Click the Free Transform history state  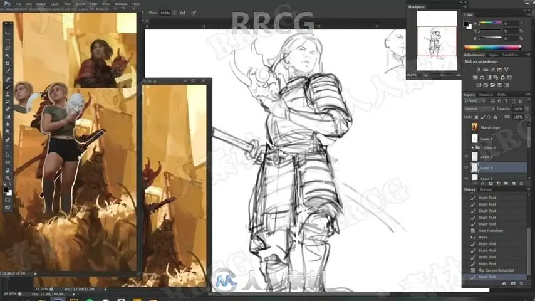point(491,231)
